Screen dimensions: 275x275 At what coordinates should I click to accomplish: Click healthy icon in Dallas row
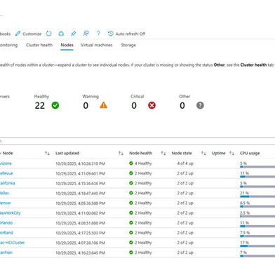click(x=131, y=193)
